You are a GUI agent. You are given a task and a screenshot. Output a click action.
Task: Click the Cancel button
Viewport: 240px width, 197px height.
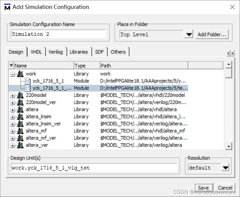coord(225,188)
